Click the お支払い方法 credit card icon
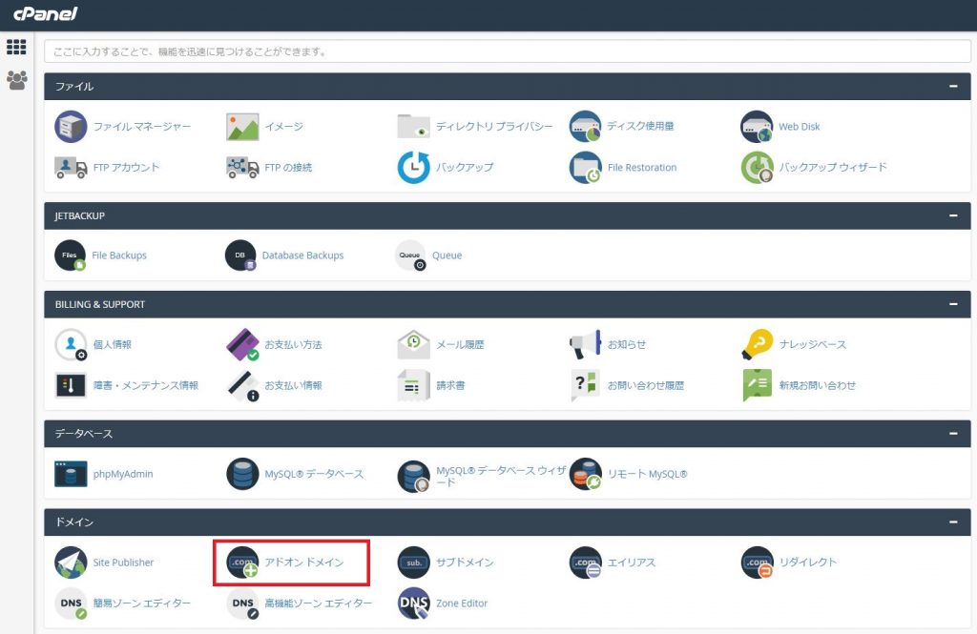The height and width of the screenshot is (634, 977). (242, 344)
